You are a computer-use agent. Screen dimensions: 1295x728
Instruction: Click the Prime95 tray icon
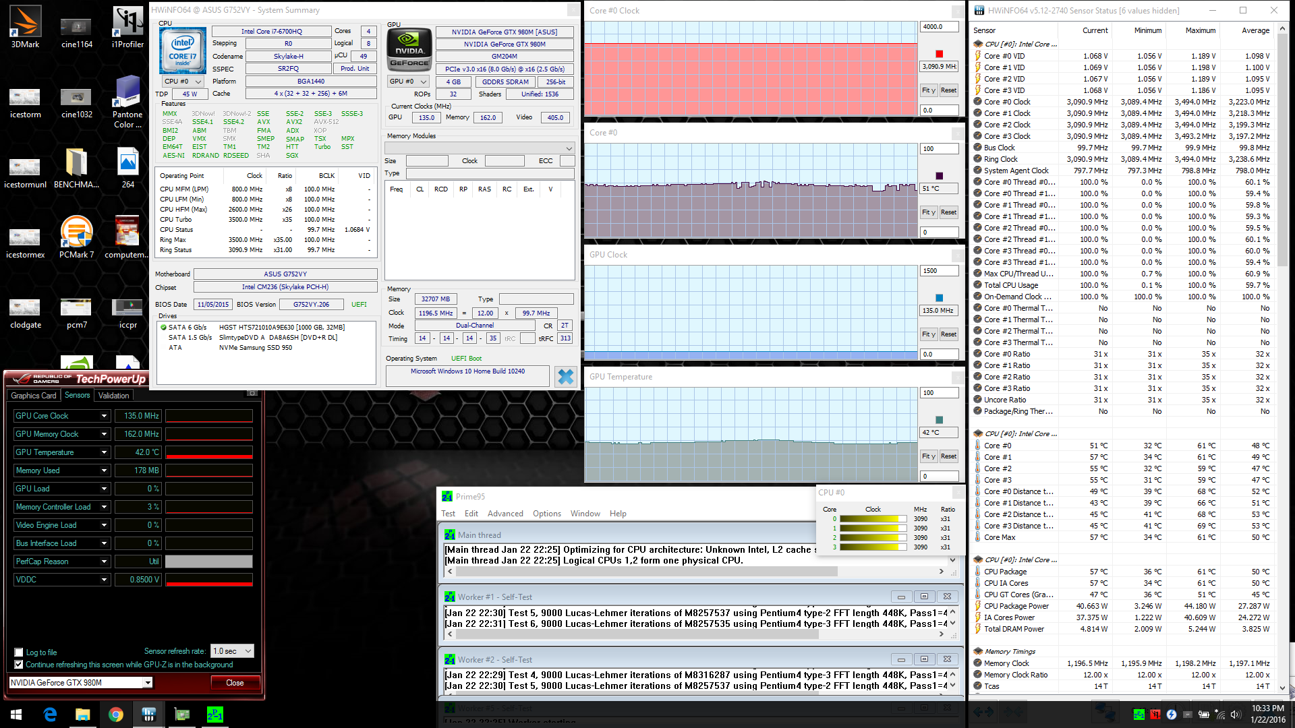[1139, 715]
